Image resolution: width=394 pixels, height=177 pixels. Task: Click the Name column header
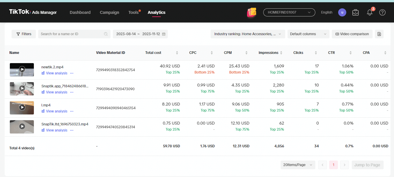click(14, 53)
